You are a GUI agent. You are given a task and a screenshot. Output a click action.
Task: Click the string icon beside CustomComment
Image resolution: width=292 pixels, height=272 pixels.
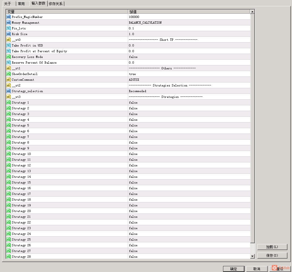[x=9, y=80]
